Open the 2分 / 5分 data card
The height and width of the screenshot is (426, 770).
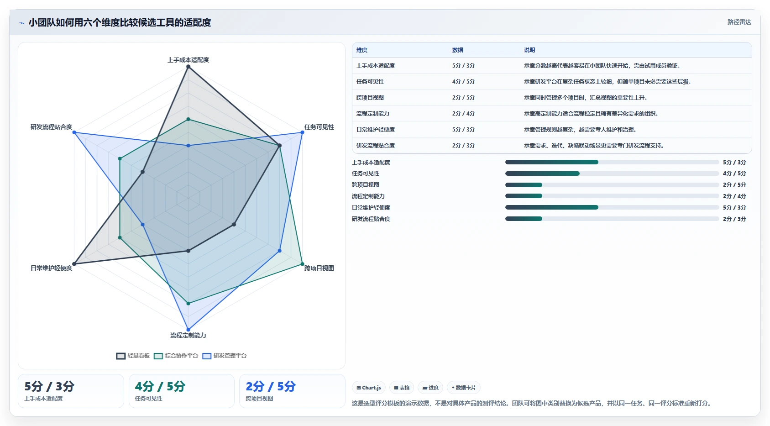pyautogui.click(x=292, y=391)
